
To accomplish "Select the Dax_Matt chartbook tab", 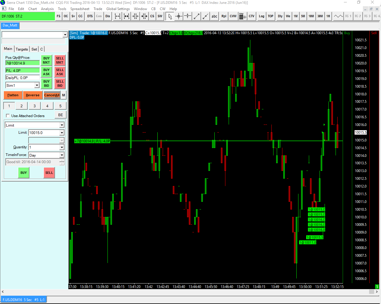I will coord(10,25).
